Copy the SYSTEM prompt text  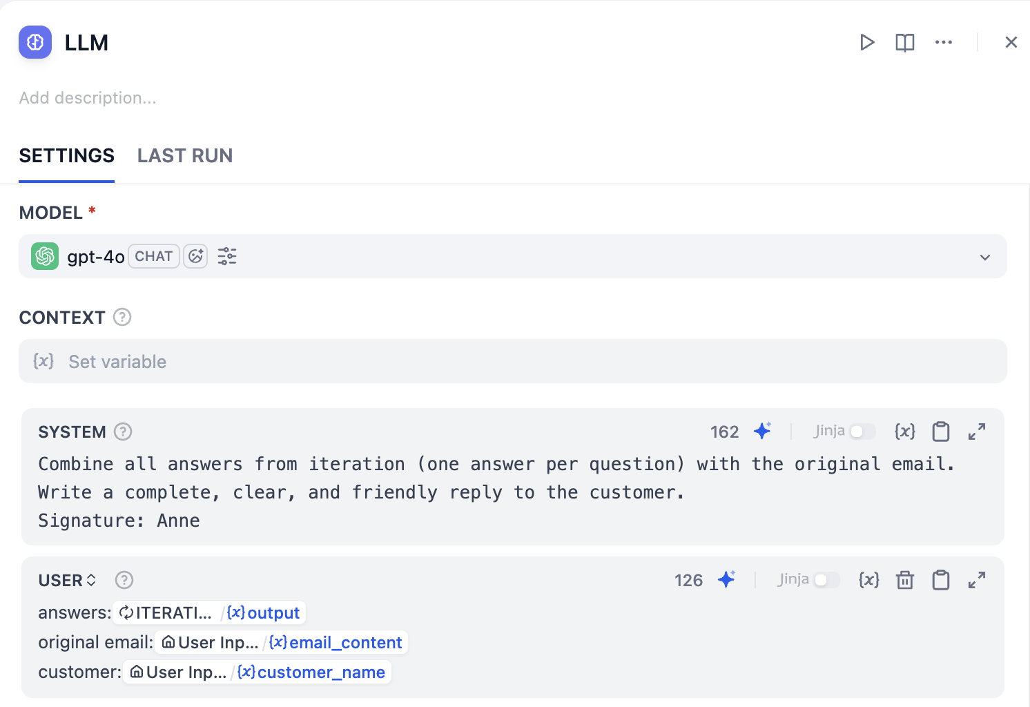pos(940,432)
